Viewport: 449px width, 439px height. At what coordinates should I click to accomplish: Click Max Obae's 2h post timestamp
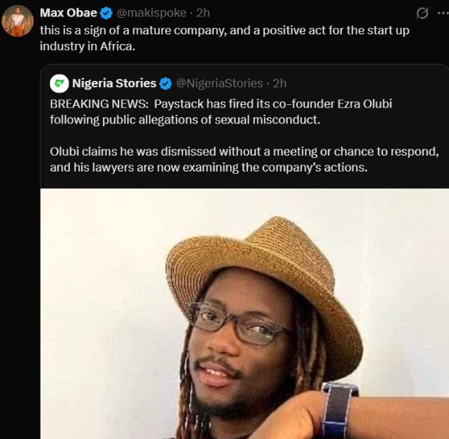203,13
